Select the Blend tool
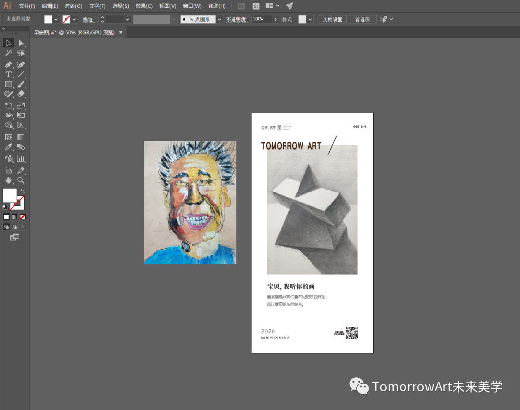The height and width of the screenshot is (410, 520). [x=21, y=147]
